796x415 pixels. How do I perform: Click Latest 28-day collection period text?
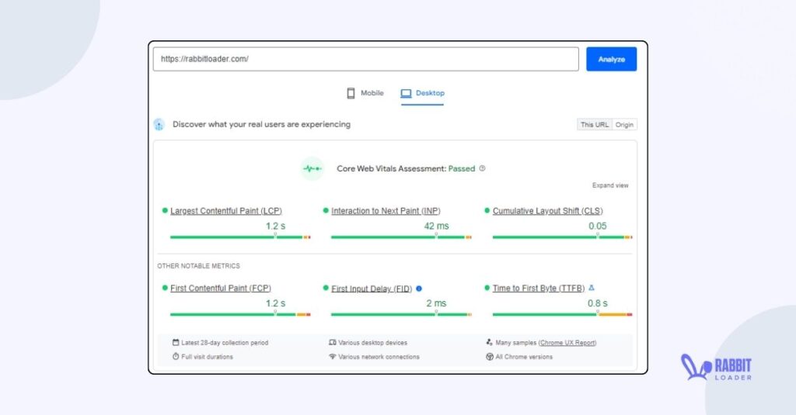225,343
